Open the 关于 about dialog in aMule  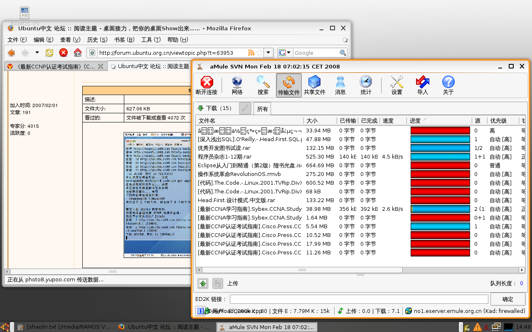(448, 86)
